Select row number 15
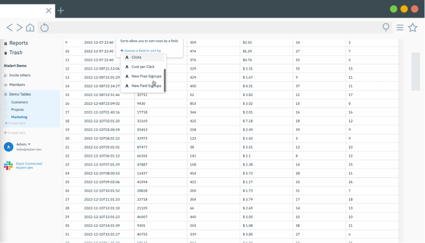The image size is (425, 243). pyautogui.click(x=67, y=95)
